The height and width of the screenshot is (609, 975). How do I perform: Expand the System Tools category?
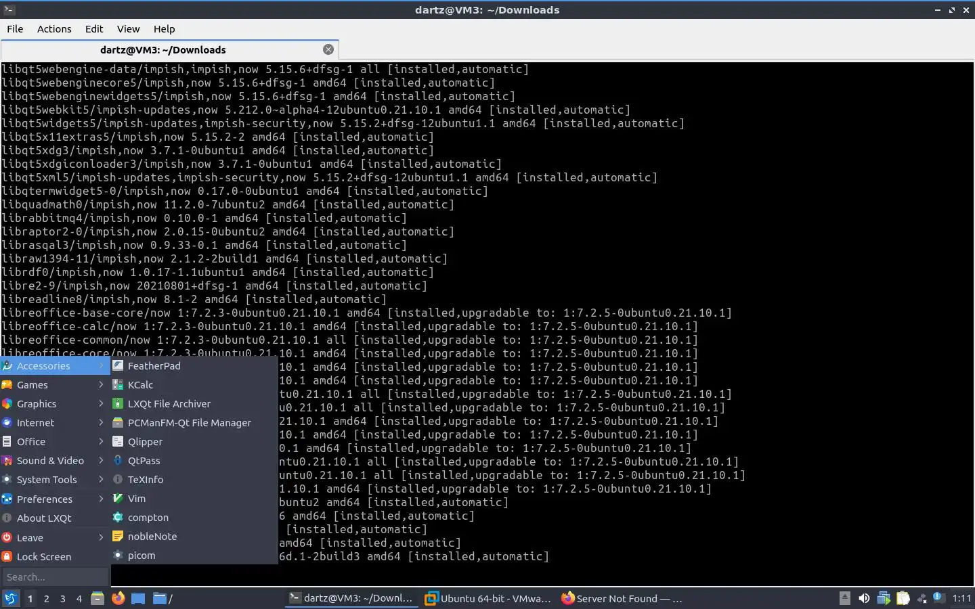click(54, 479)
